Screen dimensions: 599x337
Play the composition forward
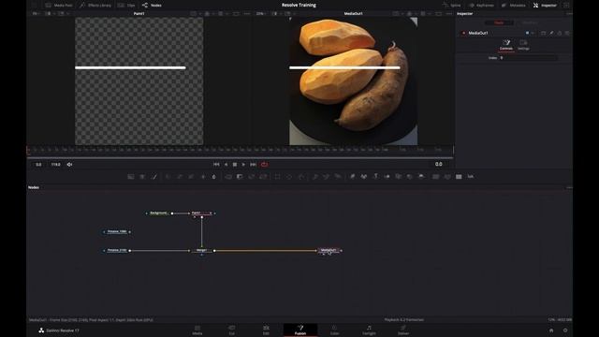(243, 165)
